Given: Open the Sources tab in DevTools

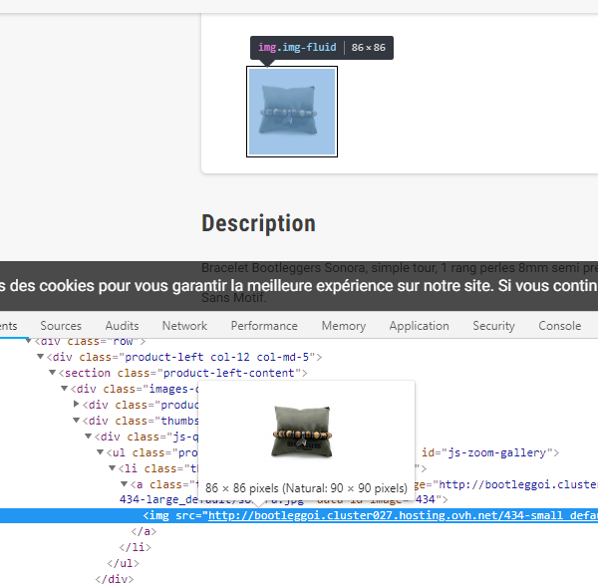Looking at the screenshot, I should (61, 326).
